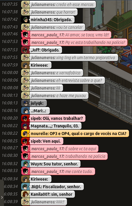The image size is (132, 206).
Task: Click .Bi@l.'s avatar icon
Action: pos(25,187)
